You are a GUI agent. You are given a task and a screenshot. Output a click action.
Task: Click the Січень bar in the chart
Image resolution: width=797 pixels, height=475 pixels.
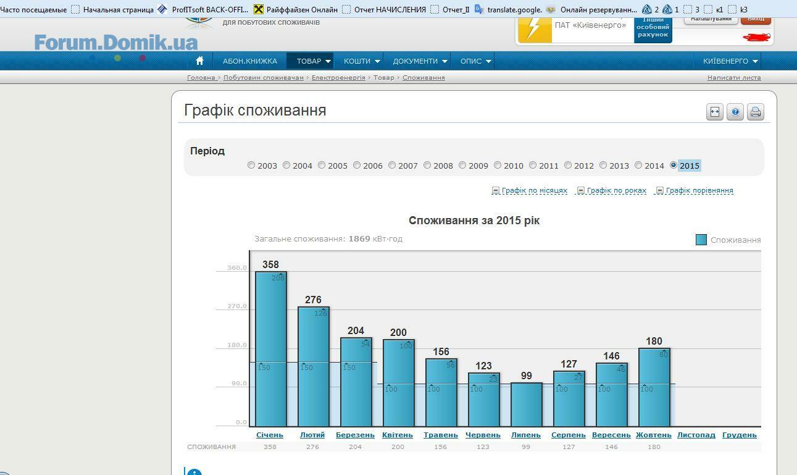tap(271, 349)
